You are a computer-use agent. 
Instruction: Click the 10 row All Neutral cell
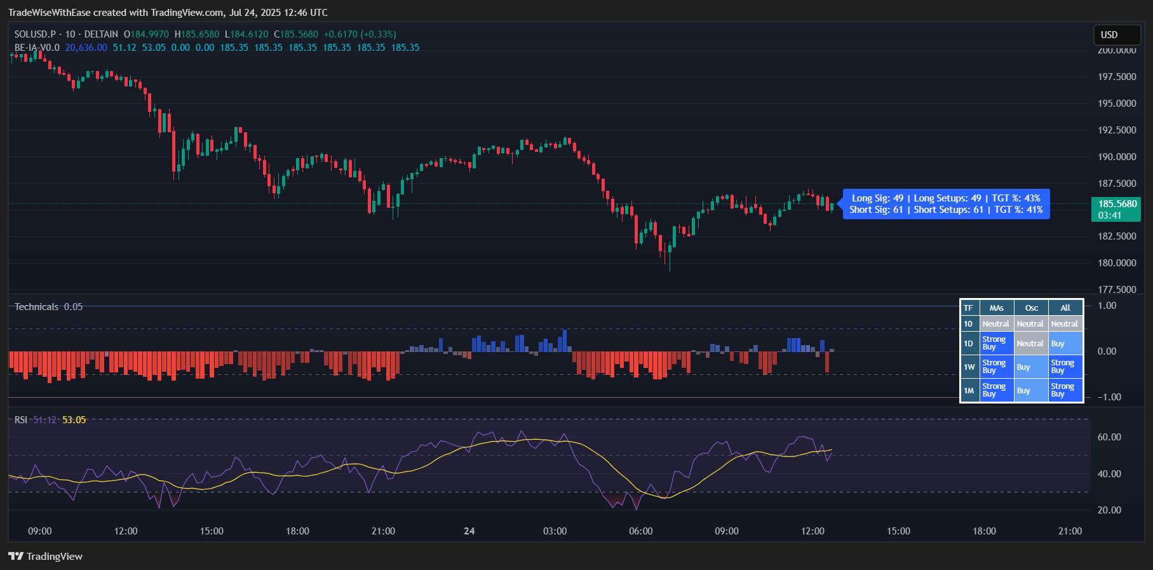click(x=1065, y=324)
